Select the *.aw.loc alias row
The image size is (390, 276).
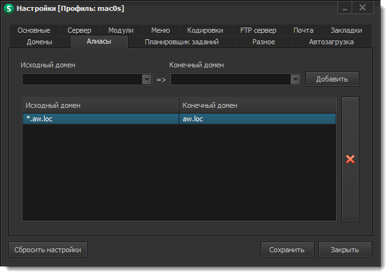coord(101,119)
